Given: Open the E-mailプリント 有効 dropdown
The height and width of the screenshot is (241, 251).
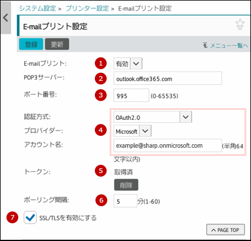Looking at the screenshot, I should point(128,63).
